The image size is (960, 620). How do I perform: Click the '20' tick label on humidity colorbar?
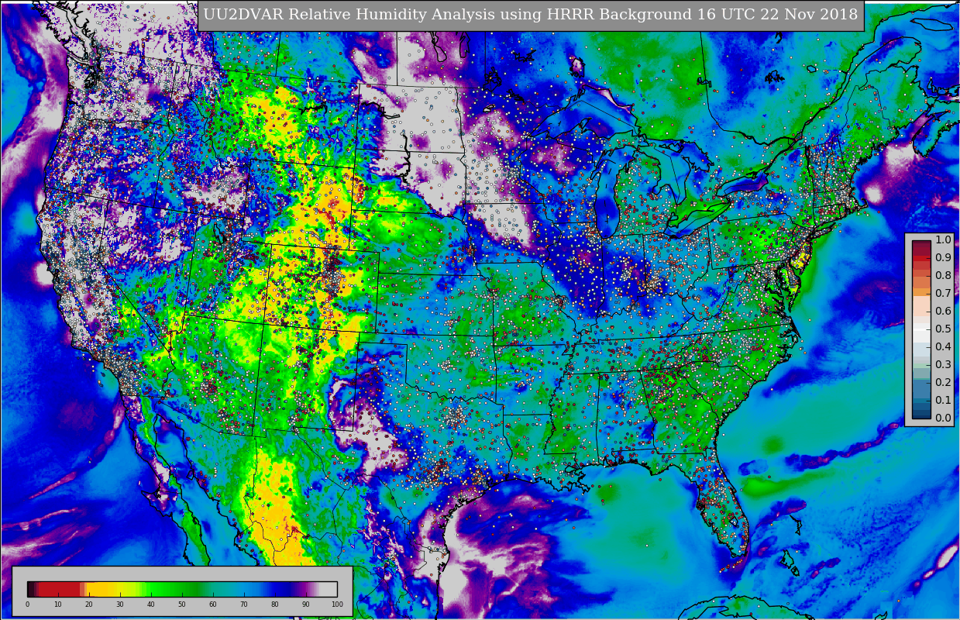click(89, 604)
